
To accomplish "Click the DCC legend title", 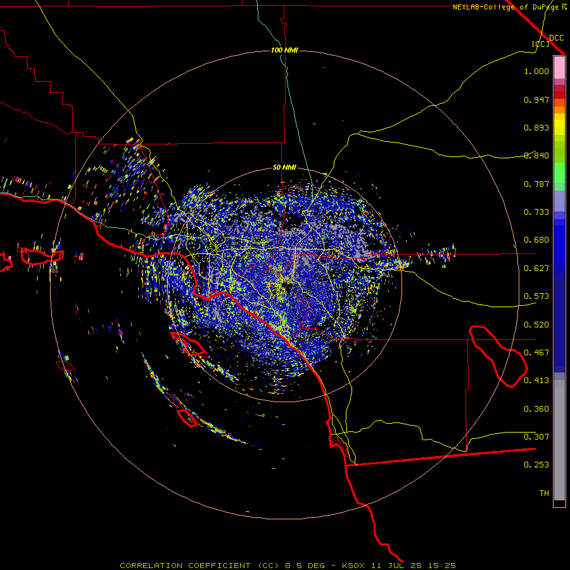I will (557, 38).
